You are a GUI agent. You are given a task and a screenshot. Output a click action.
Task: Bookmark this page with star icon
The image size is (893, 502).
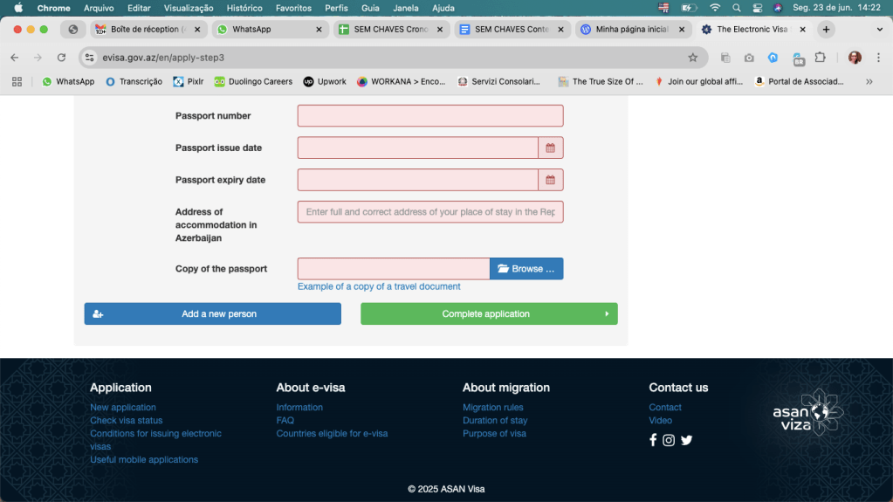click(692, 58)
